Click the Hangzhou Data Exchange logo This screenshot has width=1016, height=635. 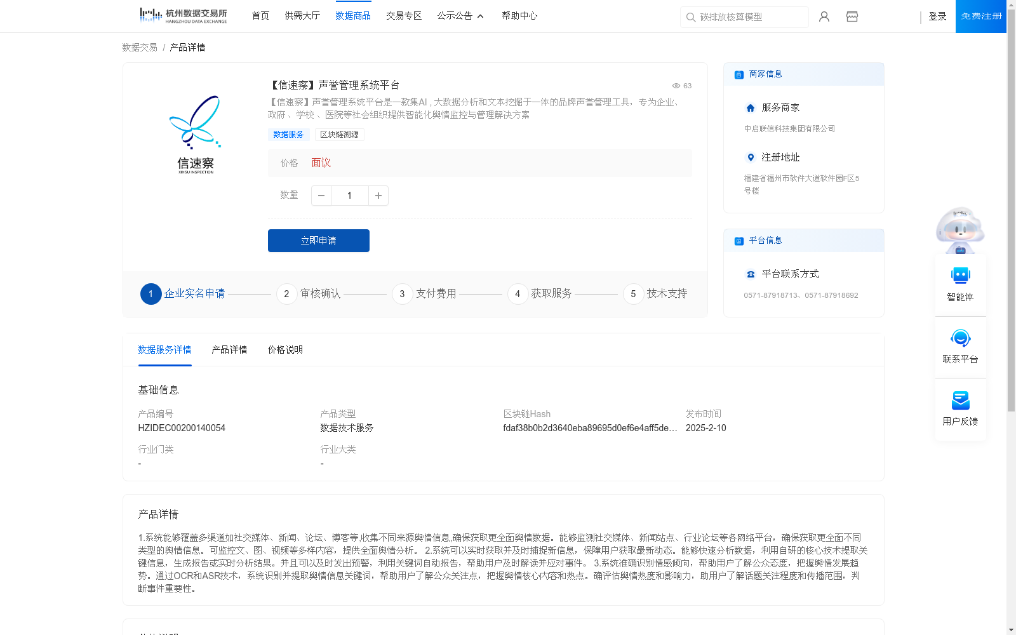(183, 16)
